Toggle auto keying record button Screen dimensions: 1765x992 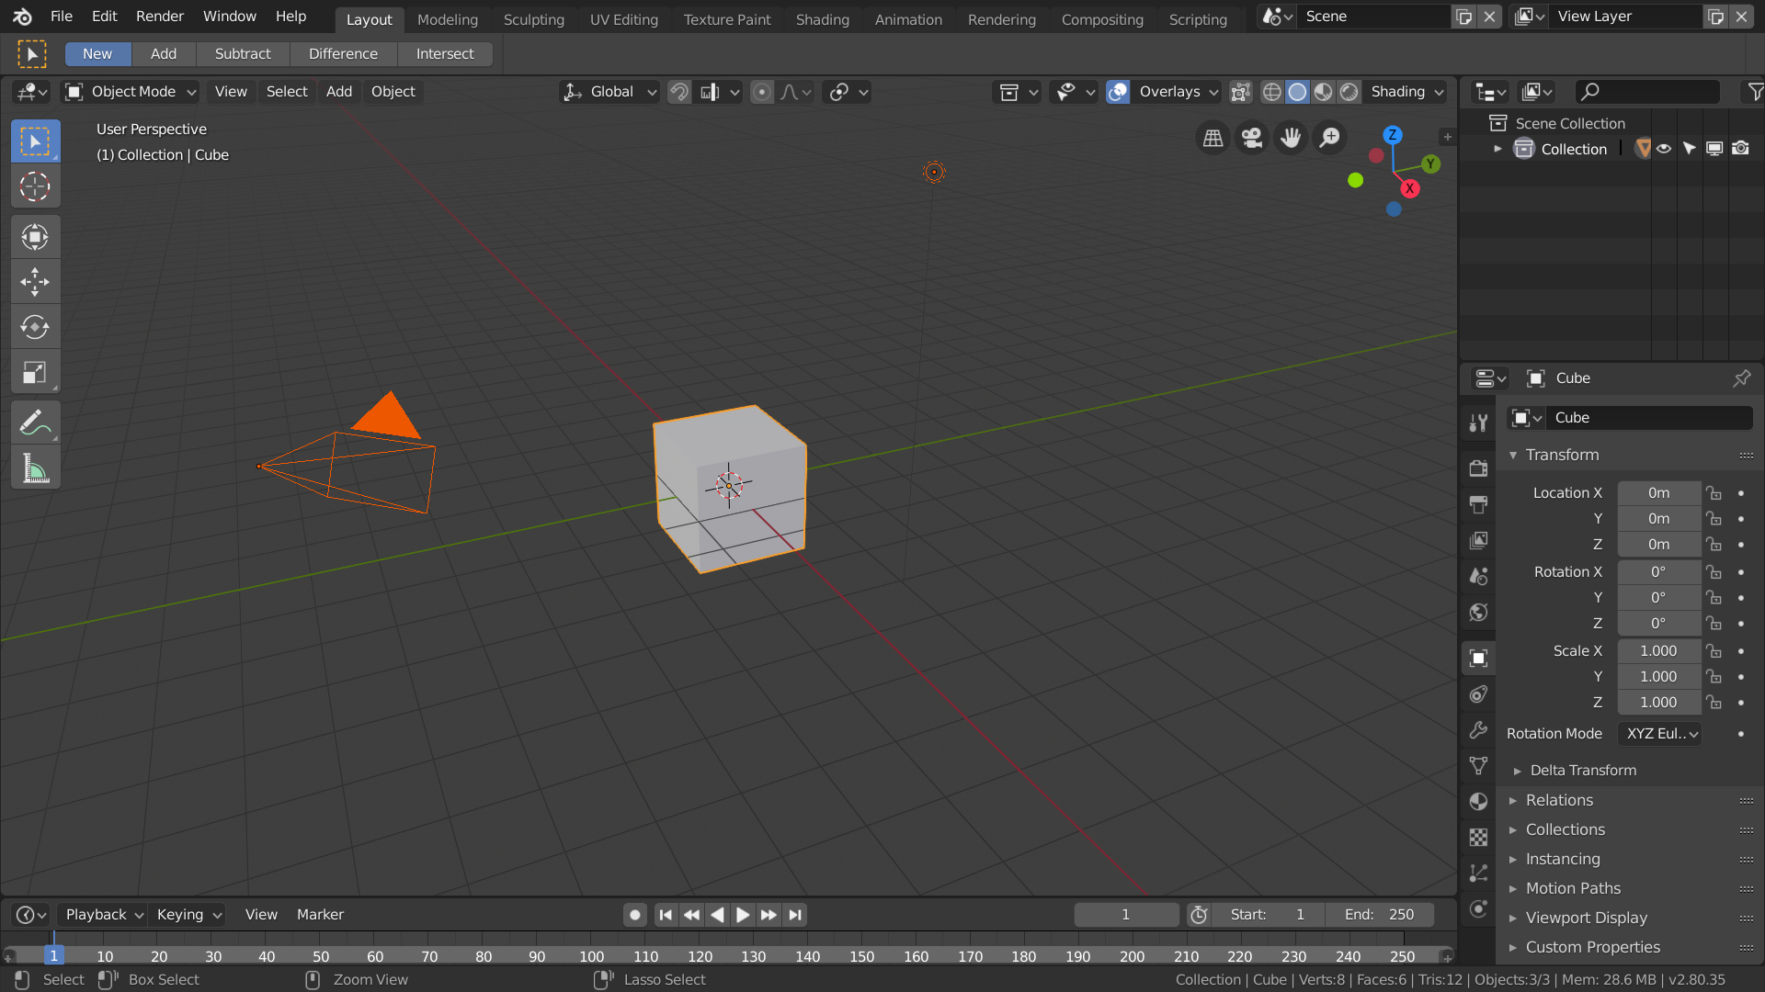(x=634, y=915)
